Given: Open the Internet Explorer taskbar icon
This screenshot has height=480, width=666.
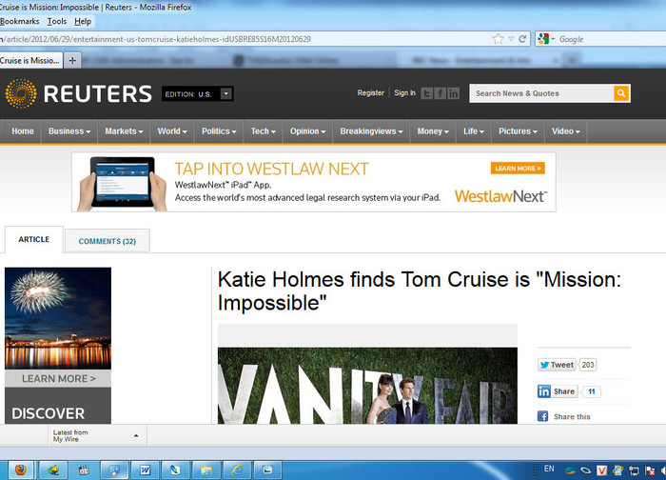Looking at the screenshot, I should (x=237, y=470).
